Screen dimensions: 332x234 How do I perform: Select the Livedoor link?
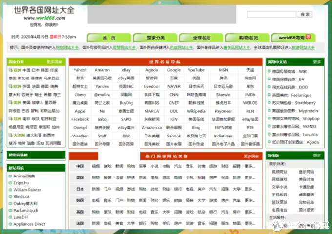pos(152,86)
